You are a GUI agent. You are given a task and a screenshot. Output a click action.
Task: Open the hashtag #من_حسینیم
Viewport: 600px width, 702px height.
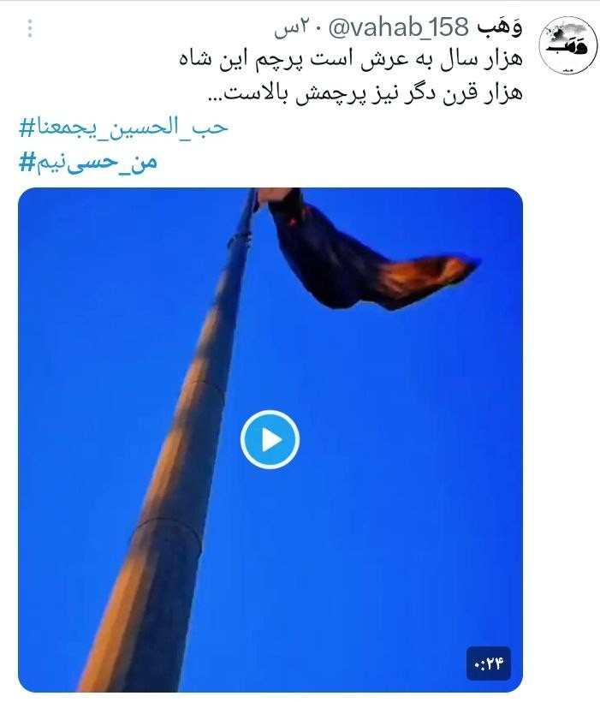(88, 162)
